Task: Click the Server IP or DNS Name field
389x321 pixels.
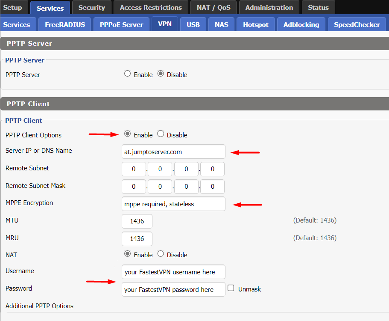Action: coord(173,152)
